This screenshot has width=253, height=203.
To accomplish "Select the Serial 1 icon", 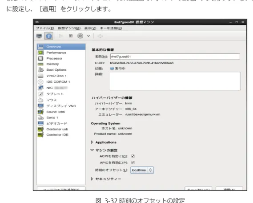I will pos(40,118).
